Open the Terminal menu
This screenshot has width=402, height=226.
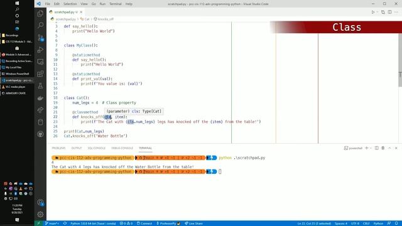pos(116,4)
